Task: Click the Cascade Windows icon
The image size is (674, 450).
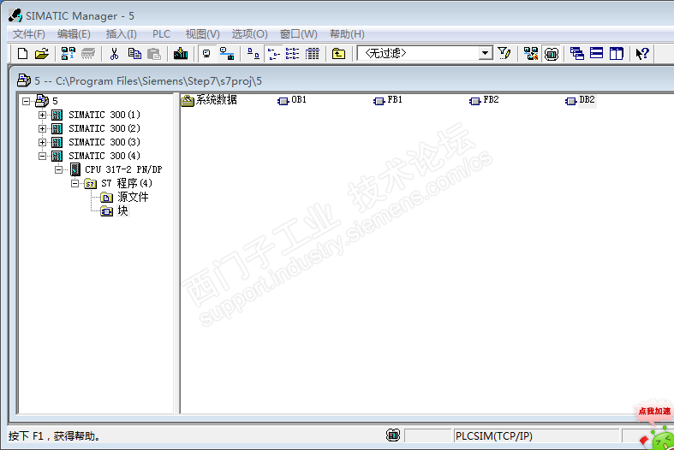Action: tap(577, 54)
